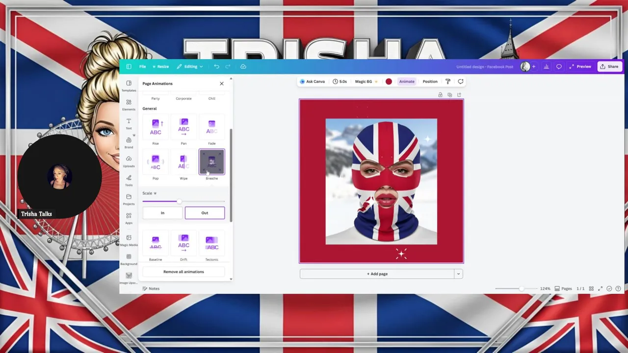Click the Preview button
The width and height of the screenshot is (628, 353).
580,67
